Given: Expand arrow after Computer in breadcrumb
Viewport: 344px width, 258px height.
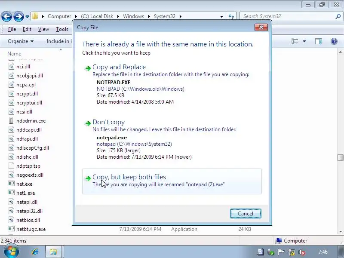Looking at the screenshot, I should tap(76, 16).
